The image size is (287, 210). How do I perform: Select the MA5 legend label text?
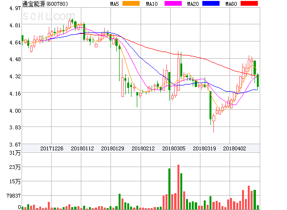(114, 4)
